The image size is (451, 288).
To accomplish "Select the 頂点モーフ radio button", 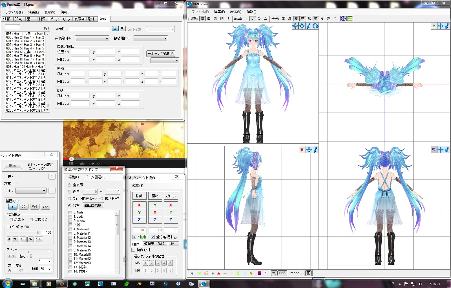I will tap(101, 199).
